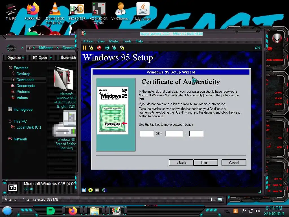The height and width of the screenshot is (217, 289).
Task: Open the Tools menu in 86Box
Action: pos(127,41)
